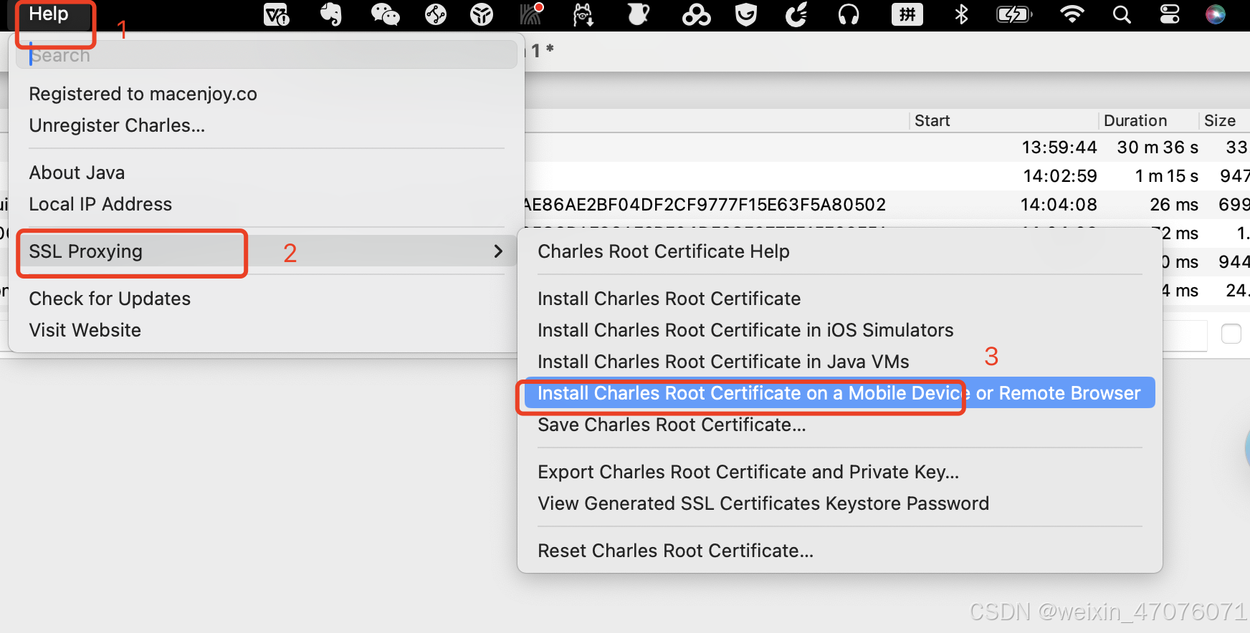Image resolution: width=1250 pixels, height=633 pixels.
Task: Click the shield face menu bar icon
Action: coord(746,14)
